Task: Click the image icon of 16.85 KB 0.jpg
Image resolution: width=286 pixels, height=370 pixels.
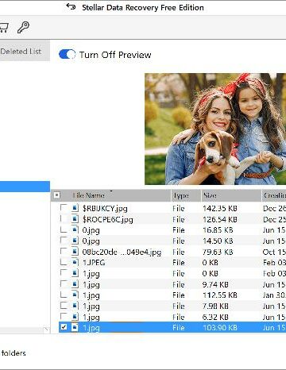Action: (75, 229)
